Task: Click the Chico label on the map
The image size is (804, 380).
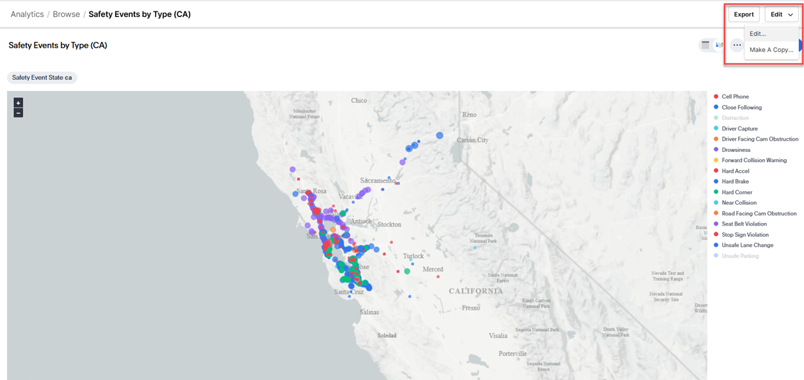Action: (359, 100)
